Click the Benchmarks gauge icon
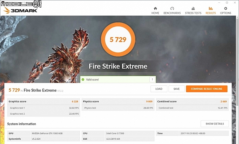Viewport: 239px width, 144px height. click(172, 8)
